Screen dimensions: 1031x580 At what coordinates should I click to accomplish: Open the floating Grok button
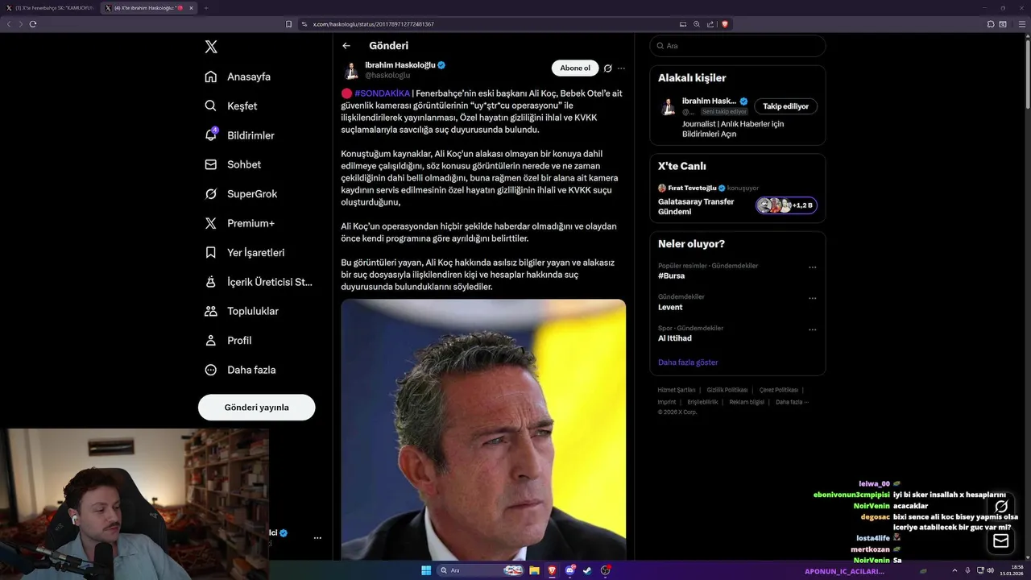click(x=1001, y=507)
